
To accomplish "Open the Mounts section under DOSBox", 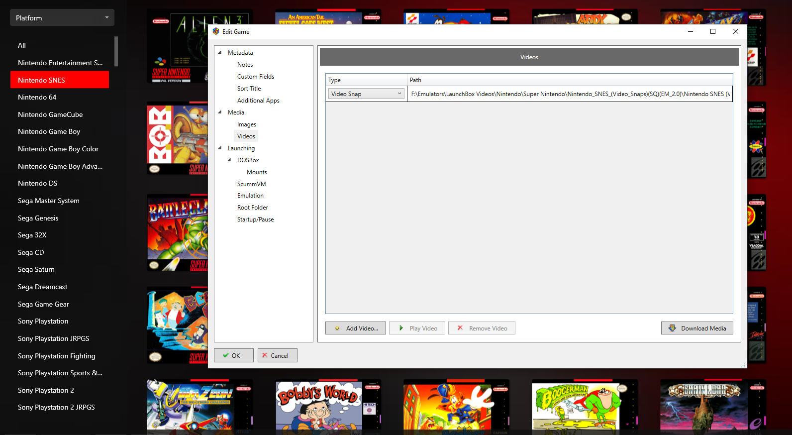I will click(x=257, y=172).
